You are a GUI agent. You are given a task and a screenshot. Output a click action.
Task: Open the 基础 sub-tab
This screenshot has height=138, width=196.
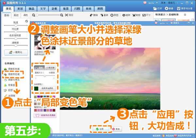point(7,15)
